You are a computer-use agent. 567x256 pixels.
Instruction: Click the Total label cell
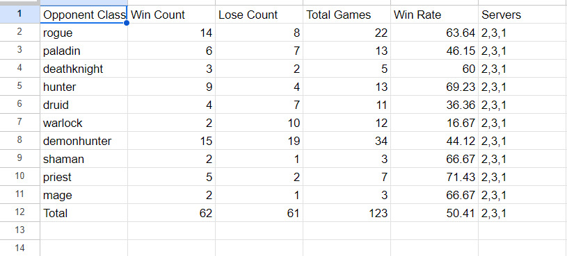tap(84, 213)
